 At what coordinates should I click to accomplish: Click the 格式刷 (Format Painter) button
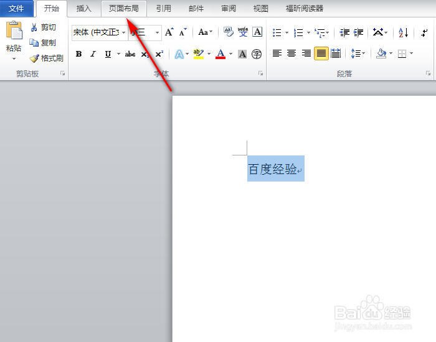[x=47, y=58]
